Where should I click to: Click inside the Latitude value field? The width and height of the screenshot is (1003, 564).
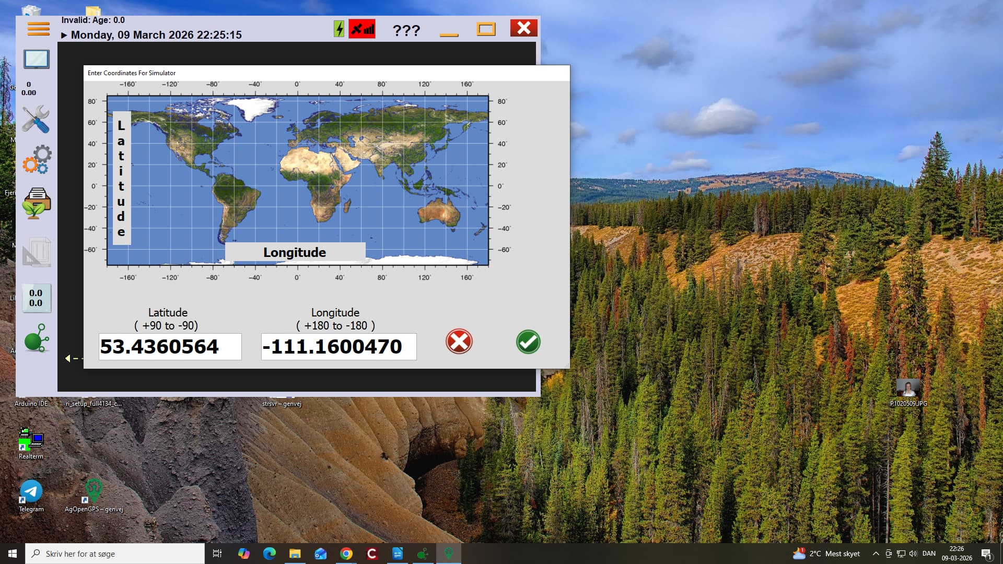click(170, 347)
